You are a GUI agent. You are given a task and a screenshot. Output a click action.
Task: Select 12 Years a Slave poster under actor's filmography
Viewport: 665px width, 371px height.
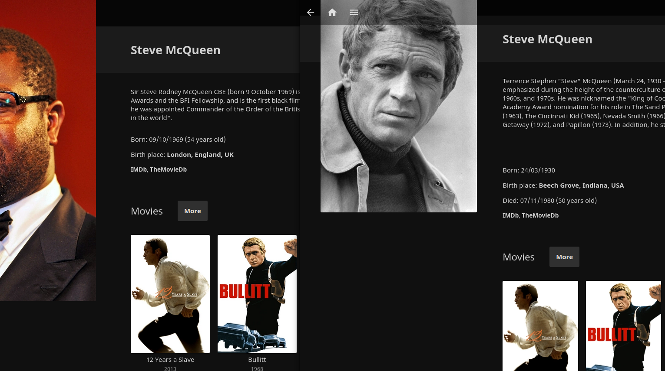point(540,325)
